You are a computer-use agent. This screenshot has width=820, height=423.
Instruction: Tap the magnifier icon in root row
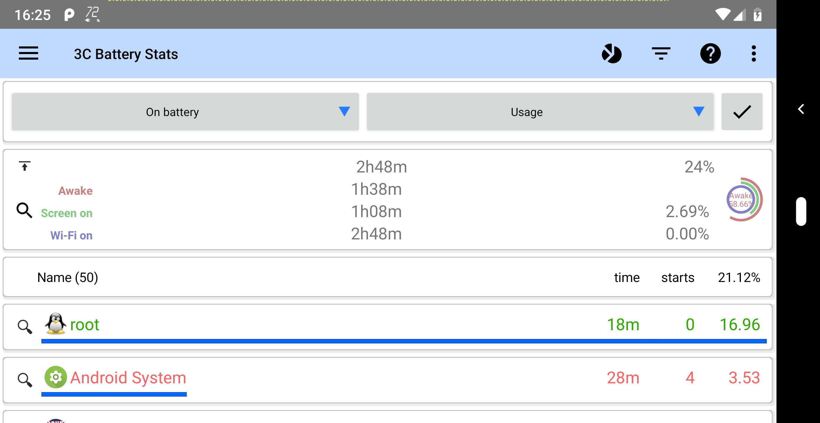pos(24,327)
